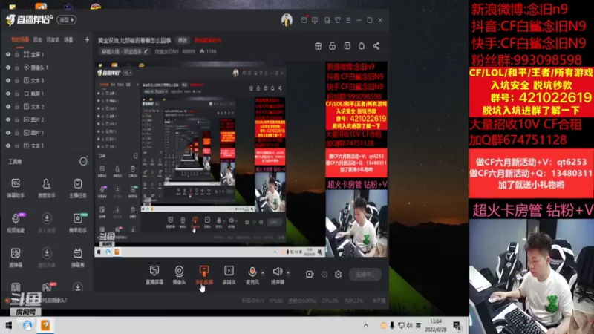Add a 多媒体 multimedia source
Image resolution: width=594 pixels, height=334 pixels.
[x=229, y=275]
